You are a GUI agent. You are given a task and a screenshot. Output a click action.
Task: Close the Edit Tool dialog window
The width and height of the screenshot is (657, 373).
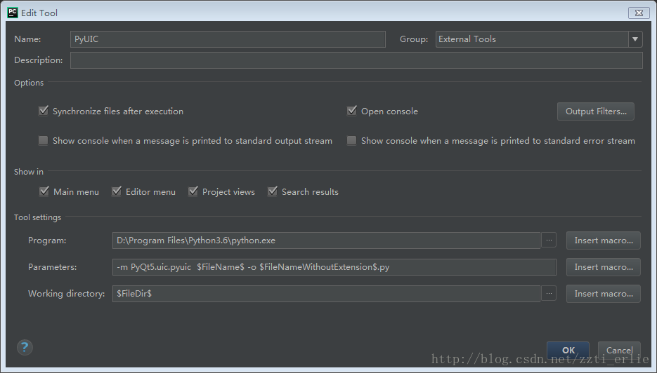637,13
